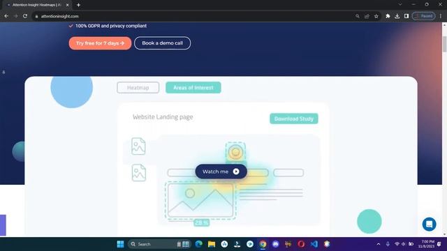The width and height of the screenshot is (447, 251).
Task: Click the upper image placeholder thumbnail
Action: [138, 146]
